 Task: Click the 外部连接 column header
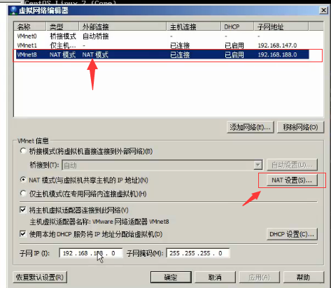pyautogui.click(x=122, y=27)
